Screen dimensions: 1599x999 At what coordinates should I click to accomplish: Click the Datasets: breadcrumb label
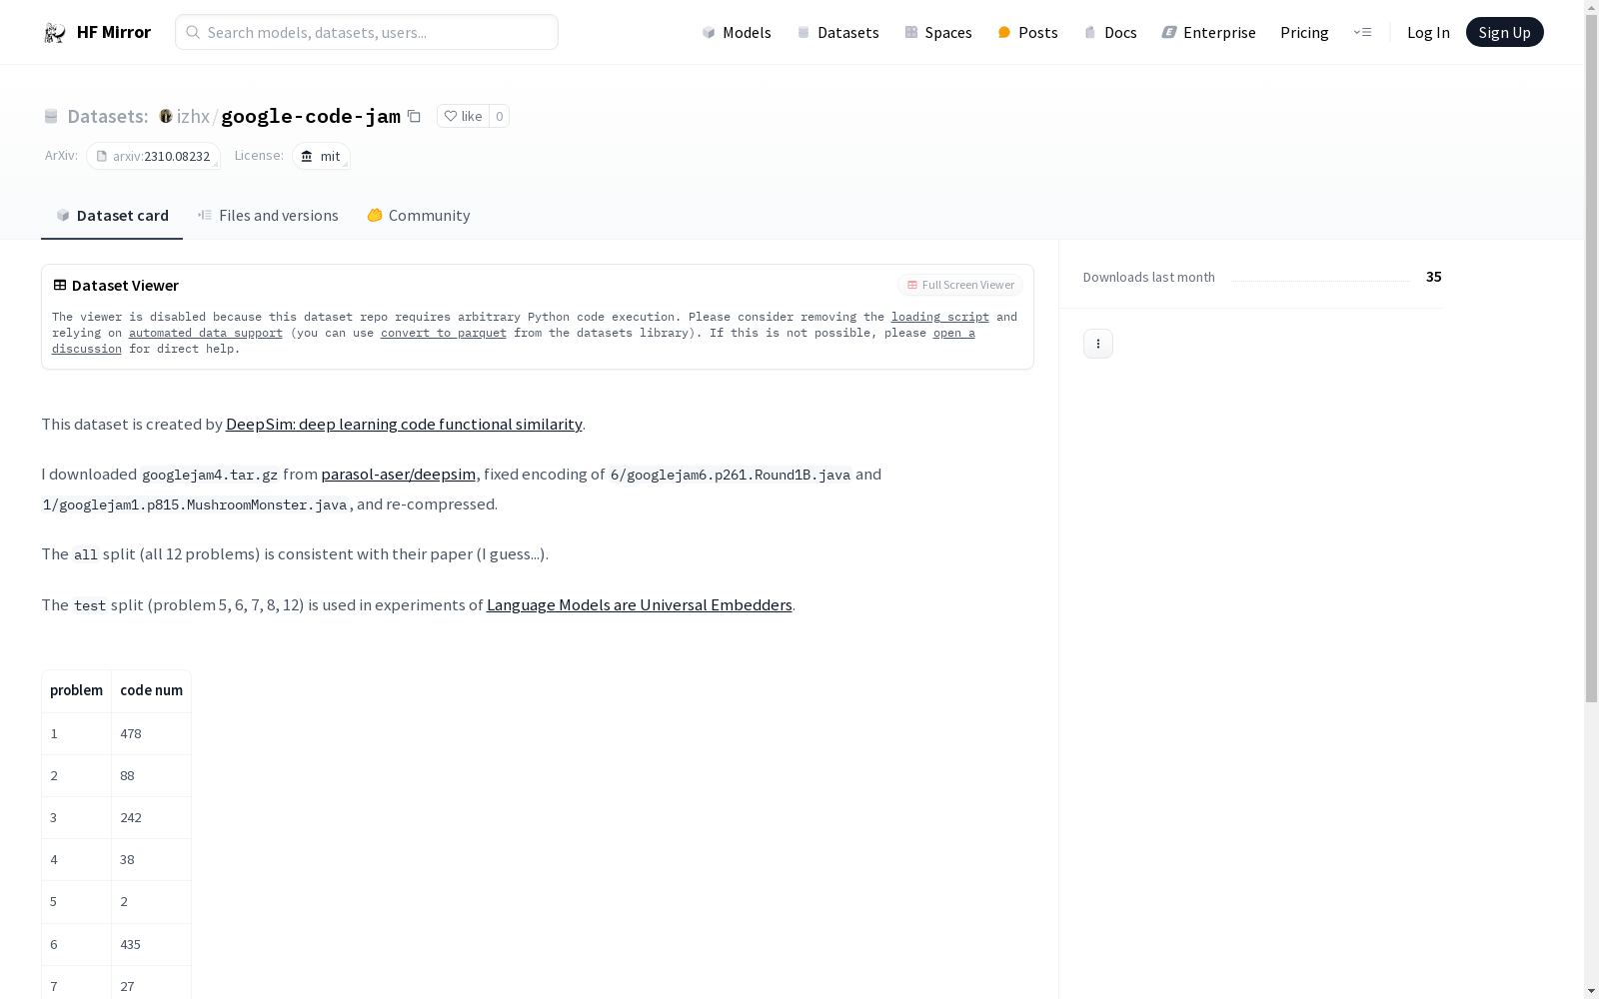point(108,116)
